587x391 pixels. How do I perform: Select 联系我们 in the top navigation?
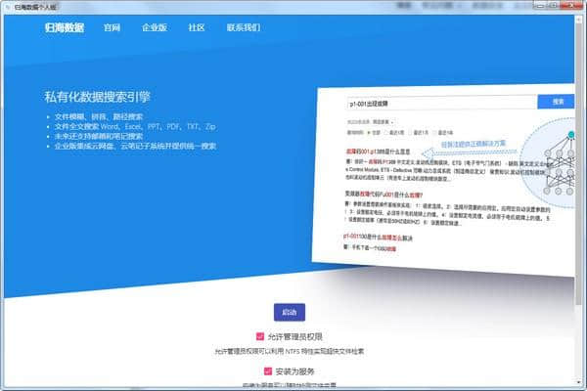244,27
